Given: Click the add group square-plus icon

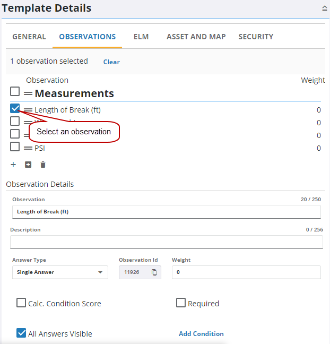Looking at the screenshot, I should [28, 165].
